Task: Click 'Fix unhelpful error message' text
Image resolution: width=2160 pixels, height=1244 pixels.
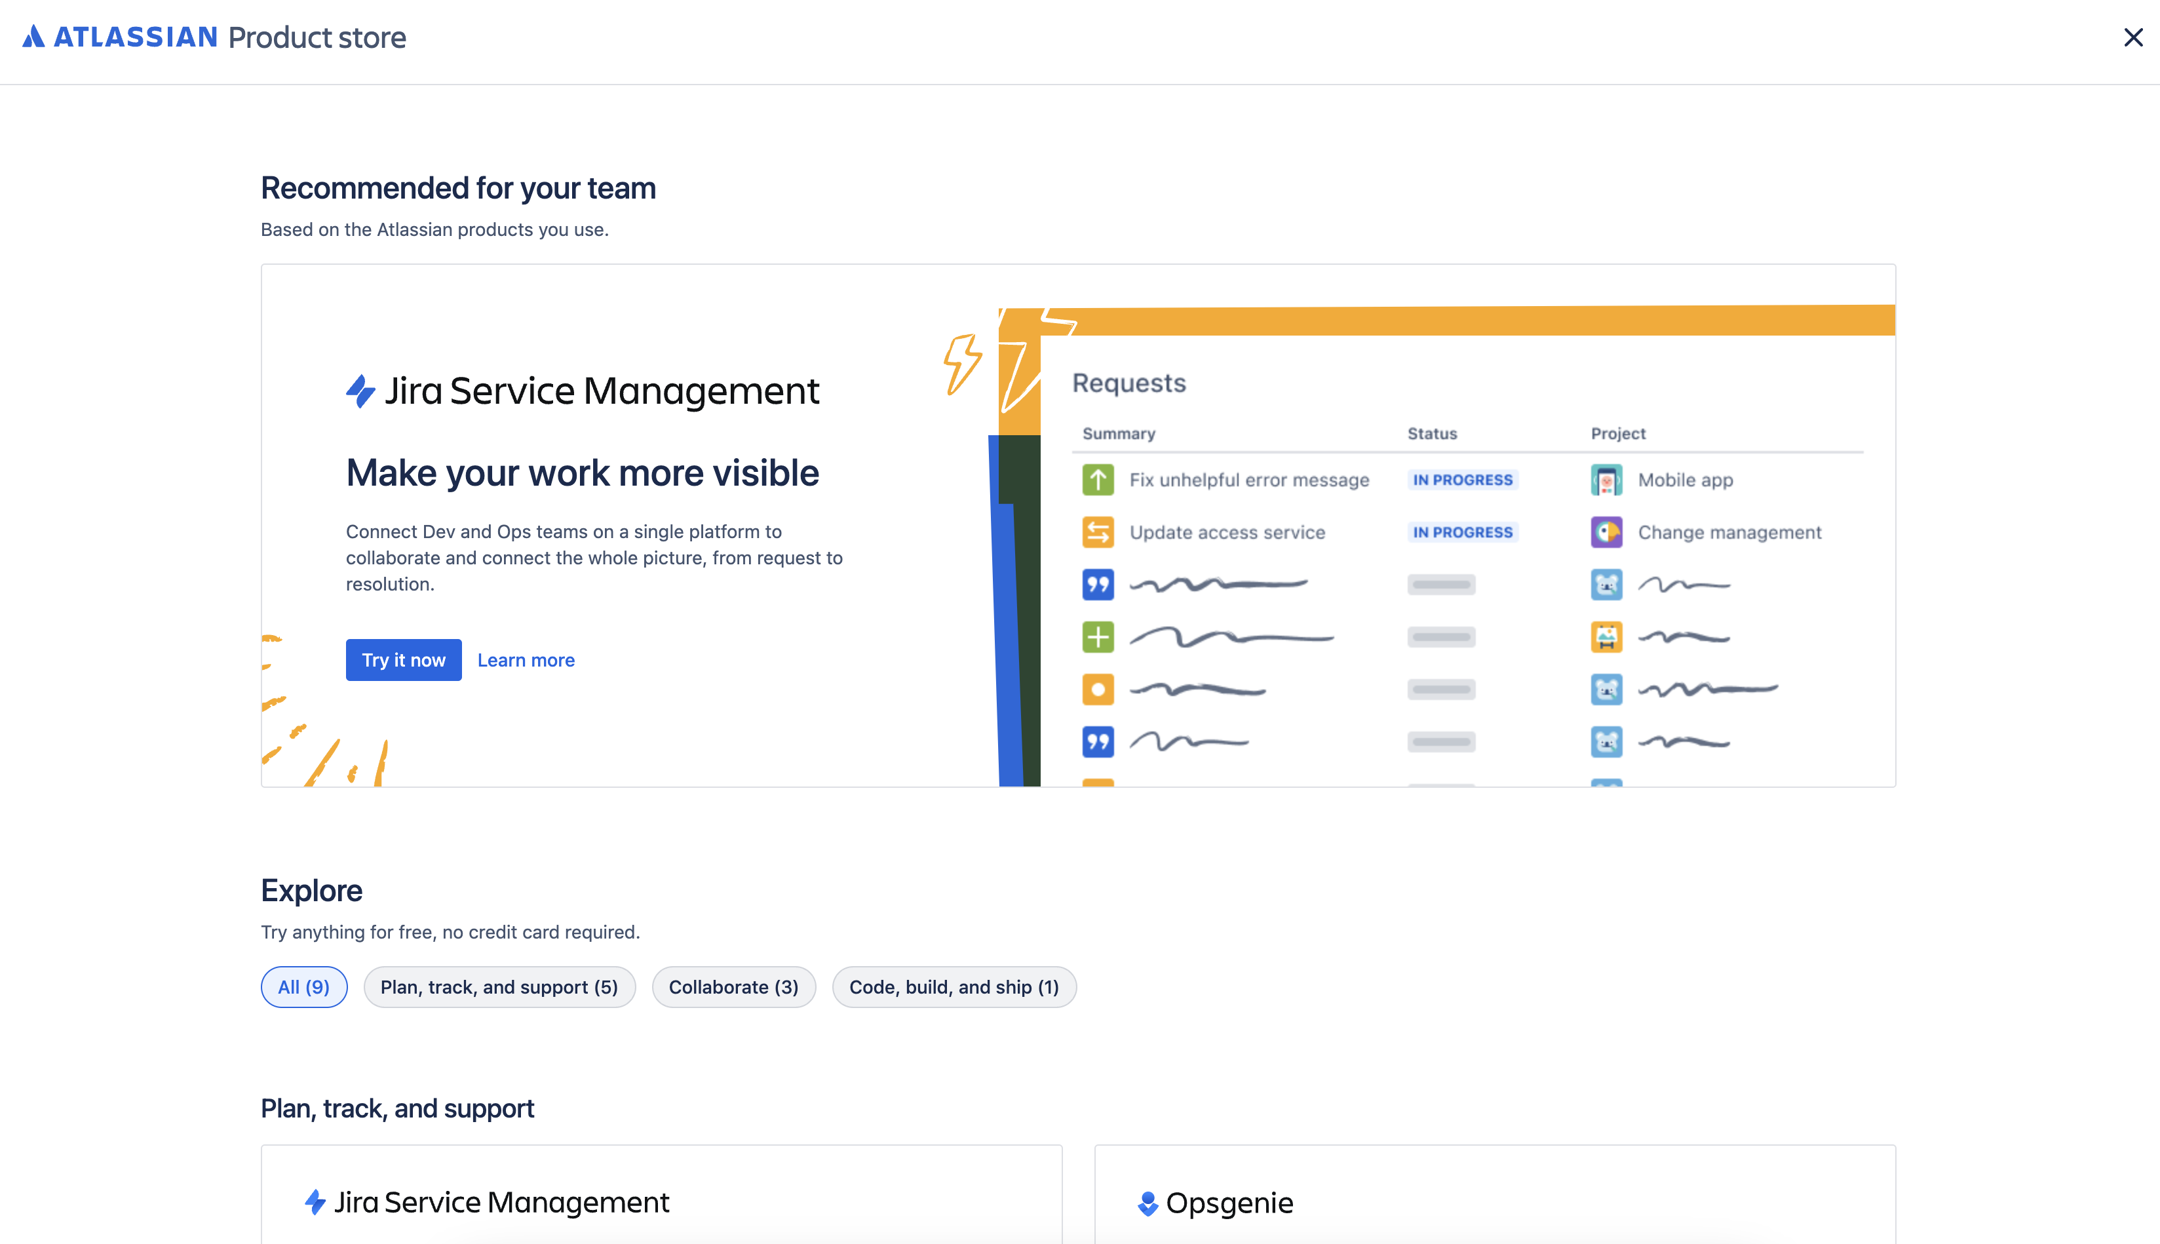Action: [x=1248, y=480]
